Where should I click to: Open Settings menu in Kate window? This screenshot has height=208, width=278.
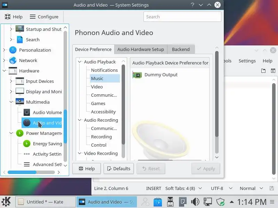pyautogui.click(x=247, y=61)
